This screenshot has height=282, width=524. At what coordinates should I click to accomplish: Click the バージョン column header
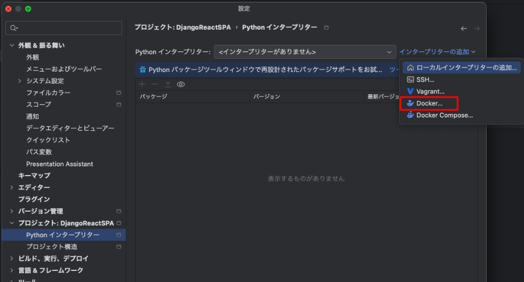click(x=306, y=97)
